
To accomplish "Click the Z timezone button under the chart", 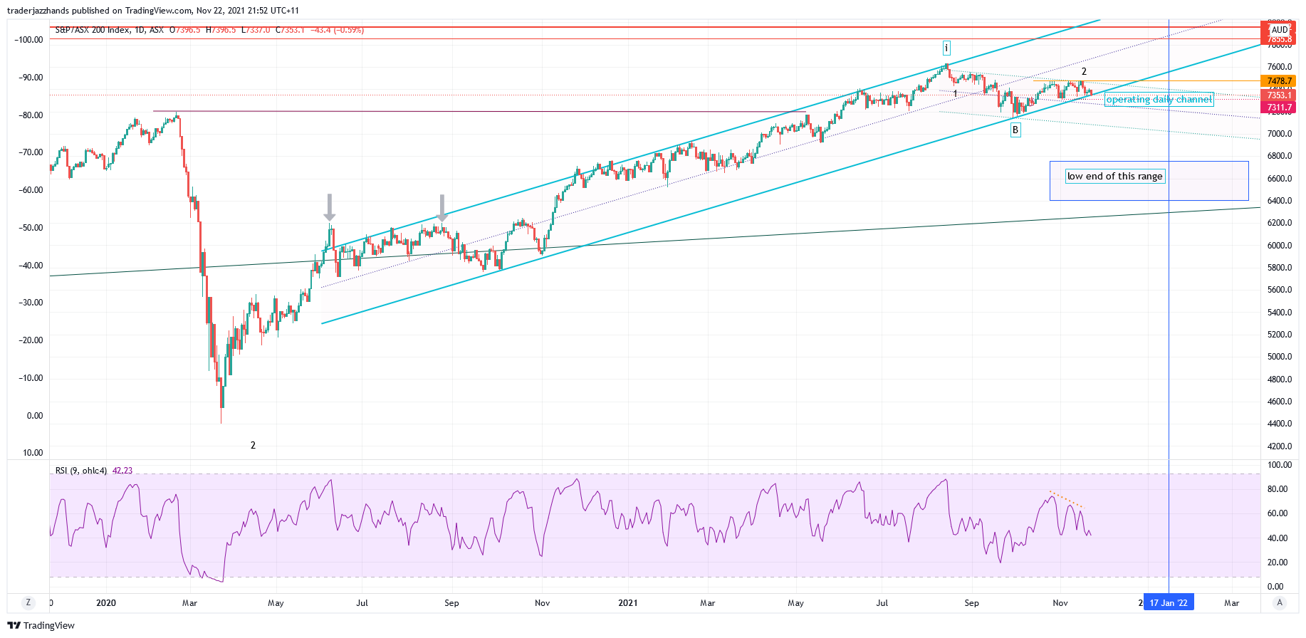I will tap(28, 602).
